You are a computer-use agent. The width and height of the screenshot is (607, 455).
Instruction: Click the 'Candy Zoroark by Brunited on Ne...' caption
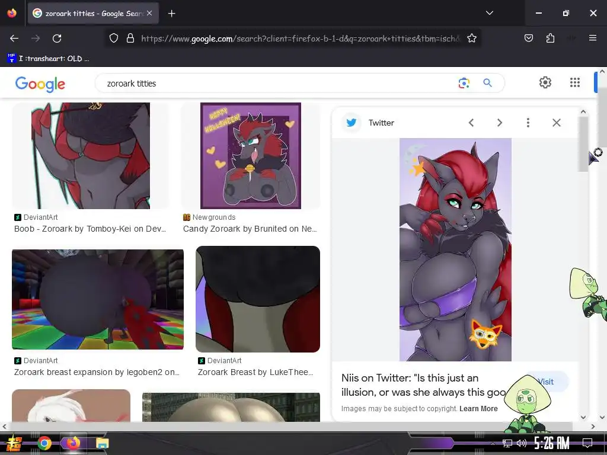pos(250,229)
